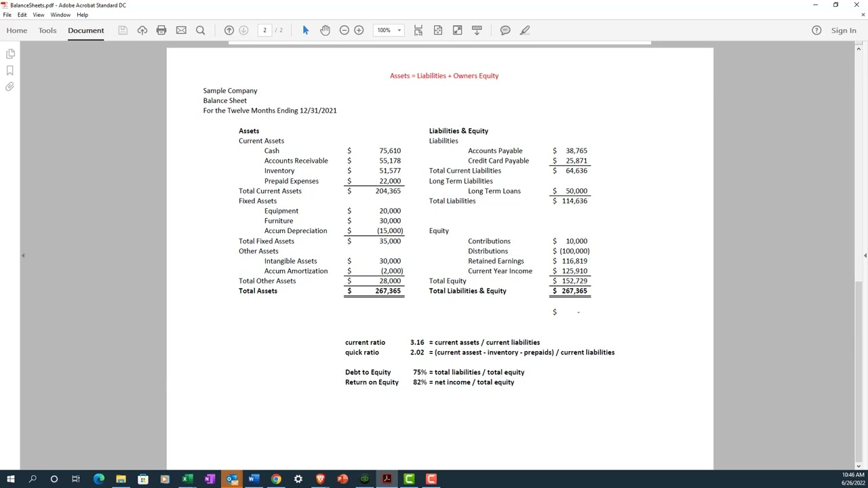Click the fit one full page icon

[438, 30]
